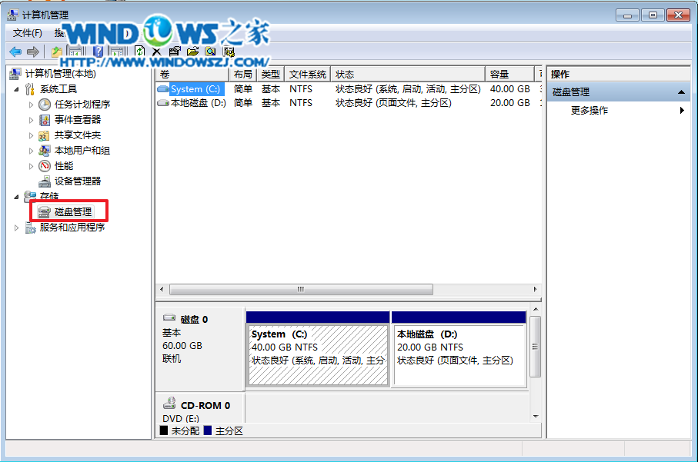The height and width of the screenshot is (462, 698).
Task: Click the 设备管理器 icon in the tree
Action: tap(45, 181)
